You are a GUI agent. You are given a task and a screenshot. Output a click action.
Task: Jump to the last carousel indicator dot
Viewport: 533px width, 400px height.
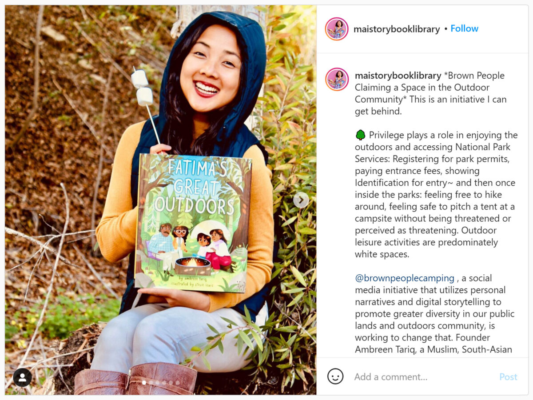point(178,383)
